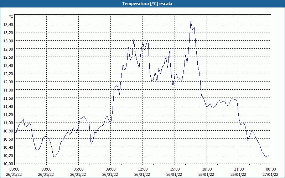The image size is (285, 178).
Task: Select the 26/01/22 date under 03:00
Action: pos(46,174)
